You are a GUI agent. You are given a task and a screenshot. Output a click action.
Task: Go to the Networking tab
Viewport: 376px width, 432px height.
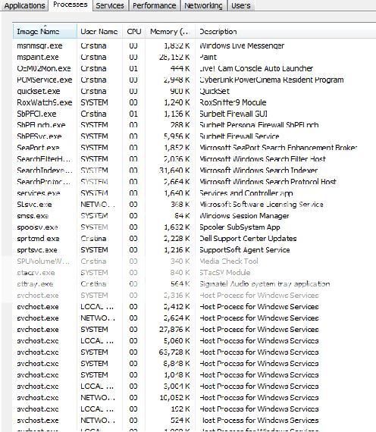click(203, 6)
